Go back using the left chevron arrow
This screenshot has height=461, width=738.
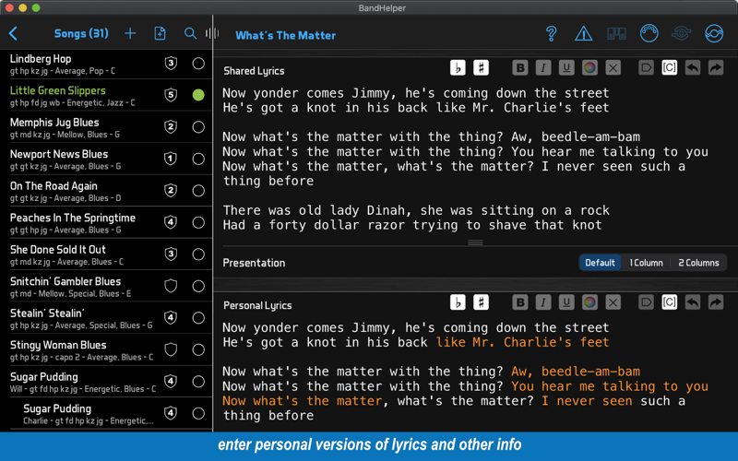(13, 33)
